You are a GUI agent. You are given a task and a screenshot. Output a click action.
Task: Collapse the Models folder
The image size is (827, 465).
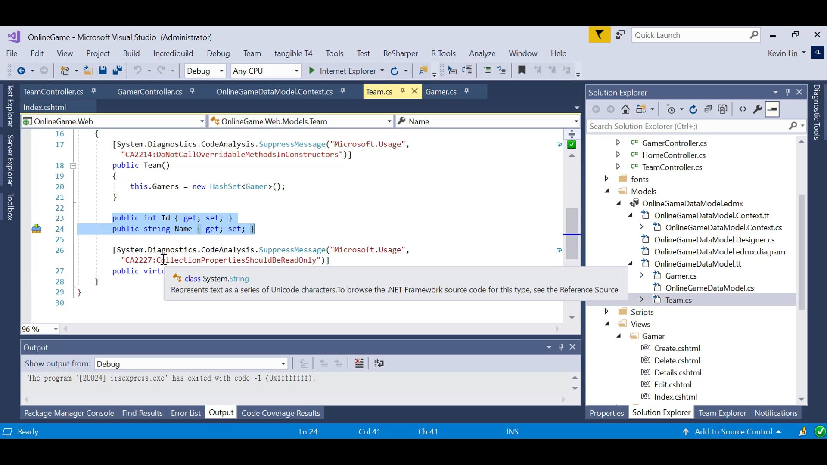[x=607, y=191]
